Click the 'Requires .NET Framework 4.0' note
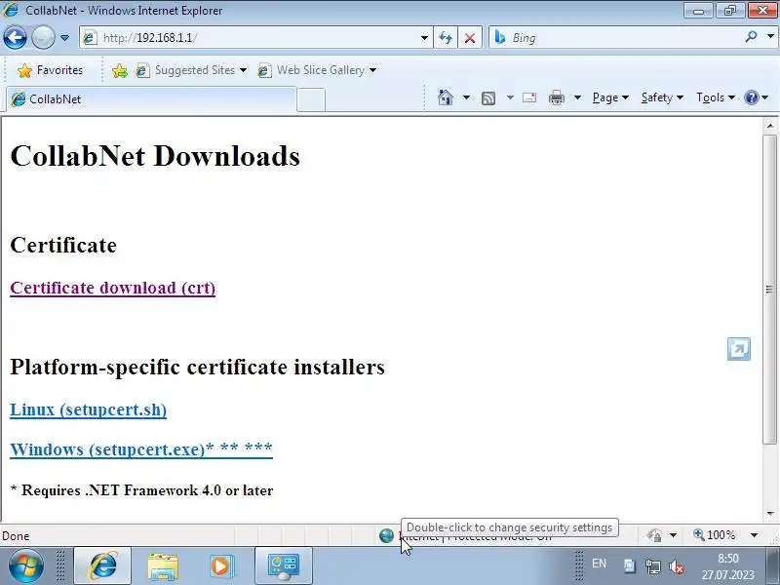The image size is (780, 585). (x=141, y=490)
